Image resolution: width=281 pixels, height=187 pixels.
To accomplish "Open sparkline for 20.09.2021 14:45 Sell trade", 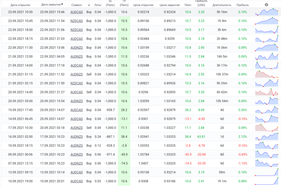I will click(267, 92).
